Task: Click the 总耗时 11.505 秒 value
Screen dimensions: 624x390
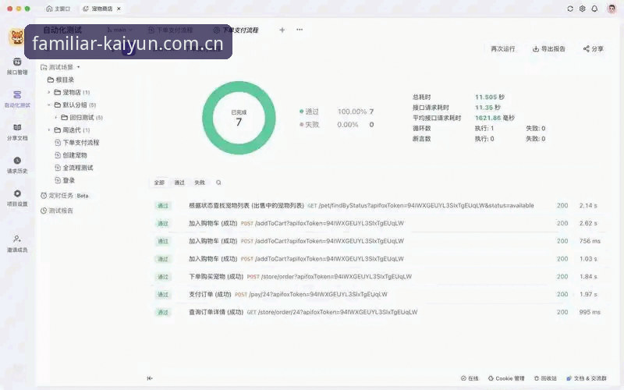Action: tap(490, 97)
